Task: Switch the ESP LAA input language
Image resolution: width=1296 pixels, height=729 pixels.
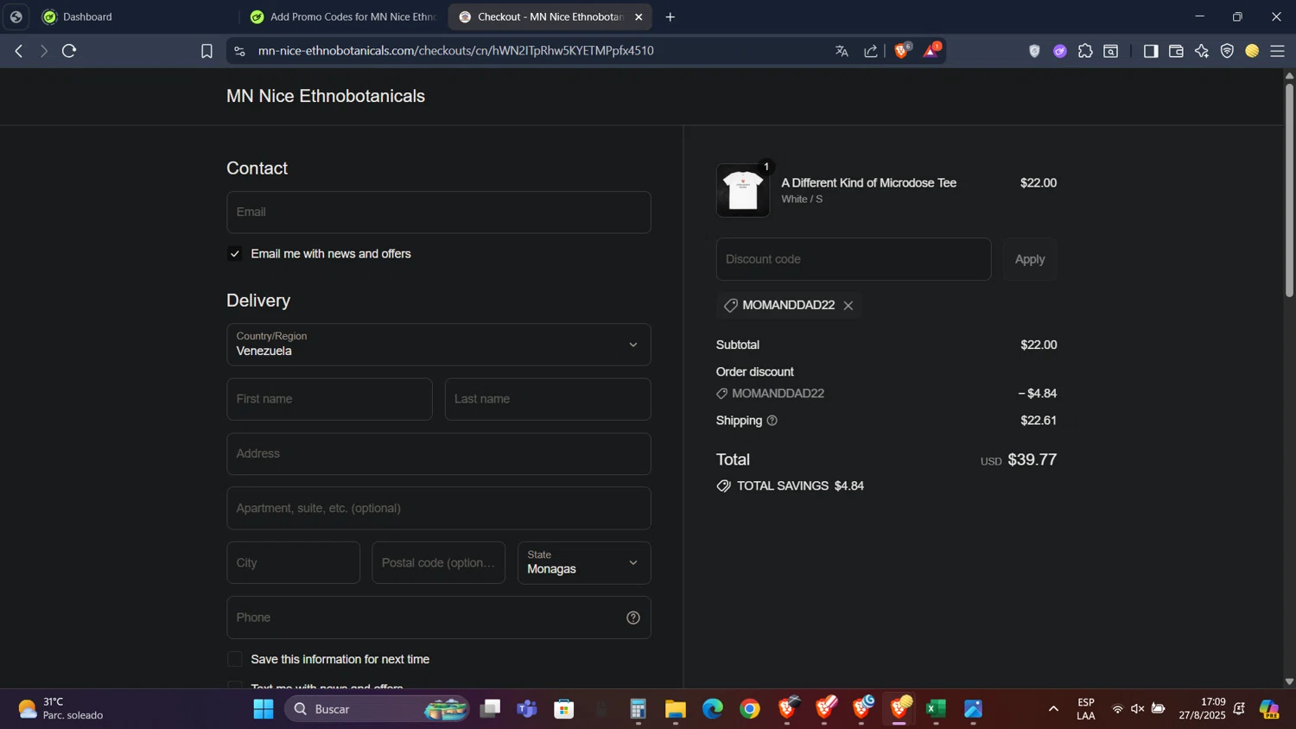Action: 1086,709
